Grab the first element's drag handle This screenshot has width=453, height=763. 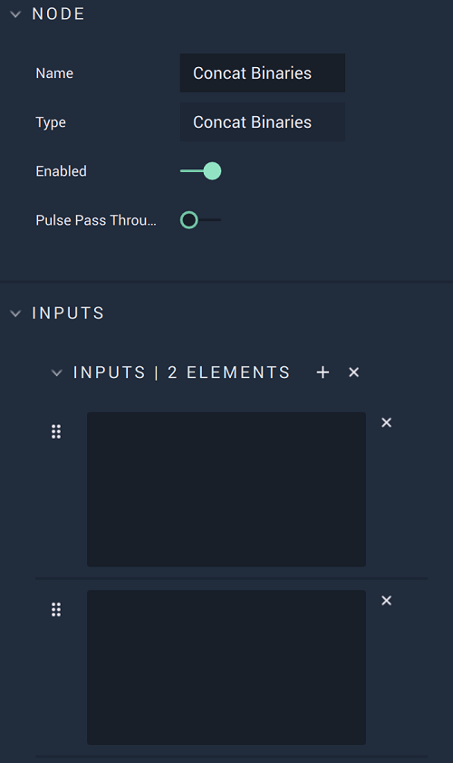coord(56,431)
